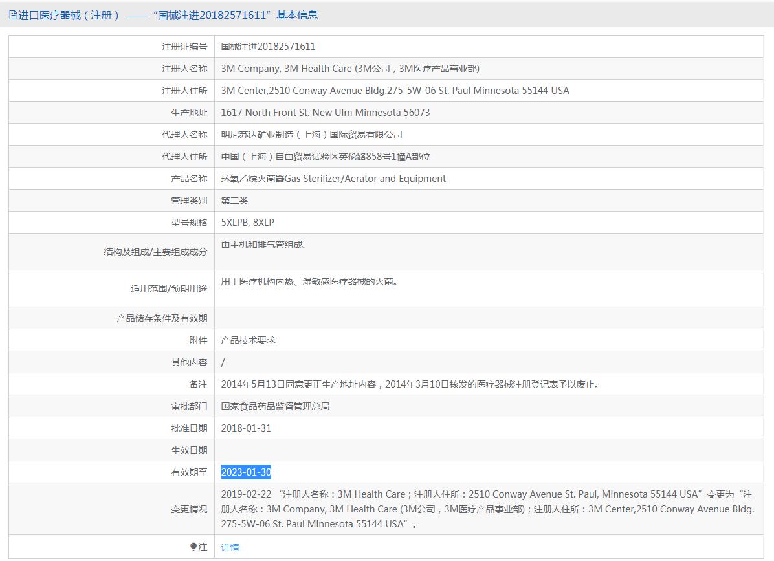The width and height of the screenshot is (774, 561).
Task: Select the 3M Center, 2510 Conway Avenue address in the 注册人住所 row
Action: [x=395, y=91]
